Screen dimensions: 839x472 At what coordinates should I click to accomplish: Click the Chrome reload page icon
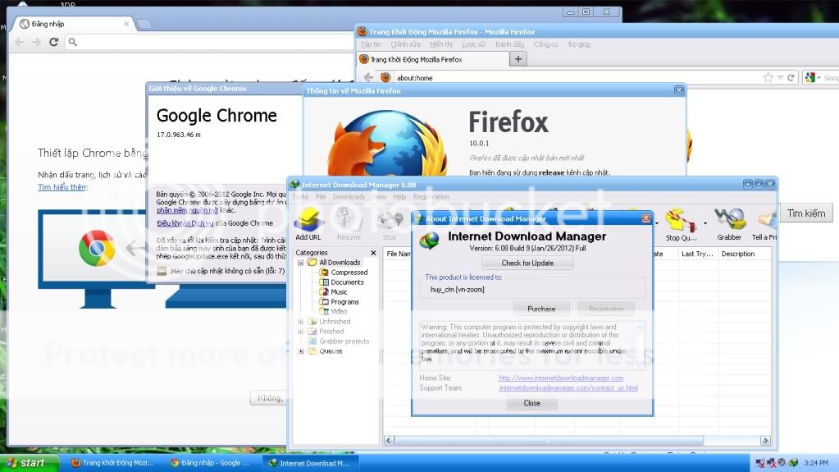54,42
